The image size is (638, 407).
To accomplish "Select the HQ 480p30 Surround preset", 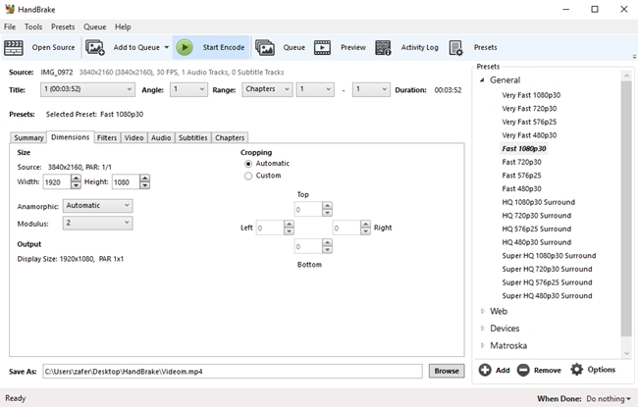I will pos(536,242).
